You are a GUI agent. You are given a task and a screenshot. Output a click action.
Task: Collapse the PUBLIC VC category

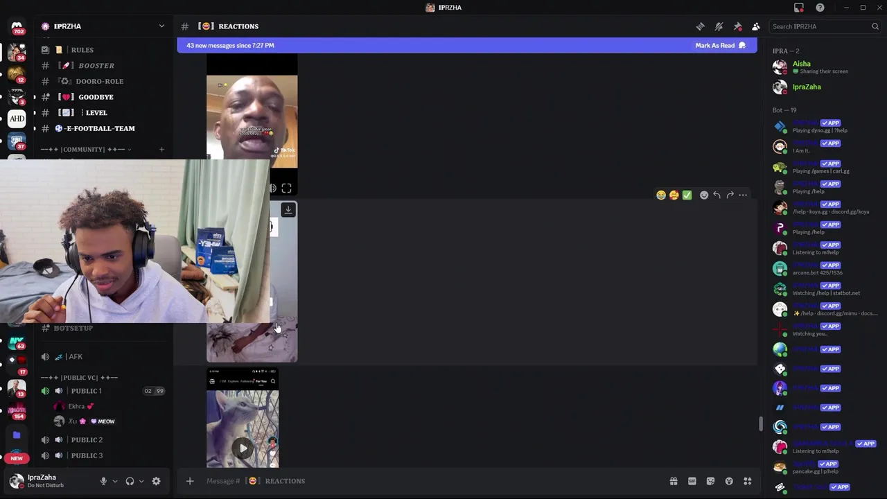click(x=79, y=378)
